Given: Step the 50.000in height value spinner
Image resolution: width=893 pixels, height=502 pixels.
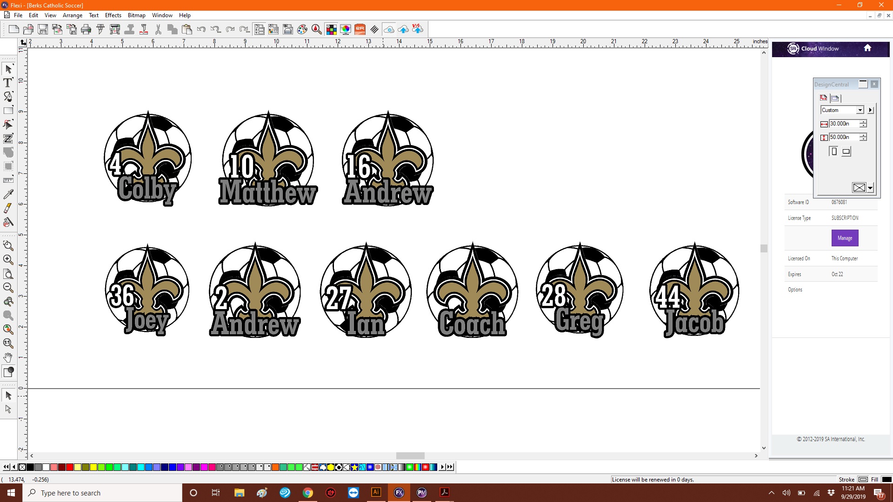Looking at the screenshot, I should (863, 137).
